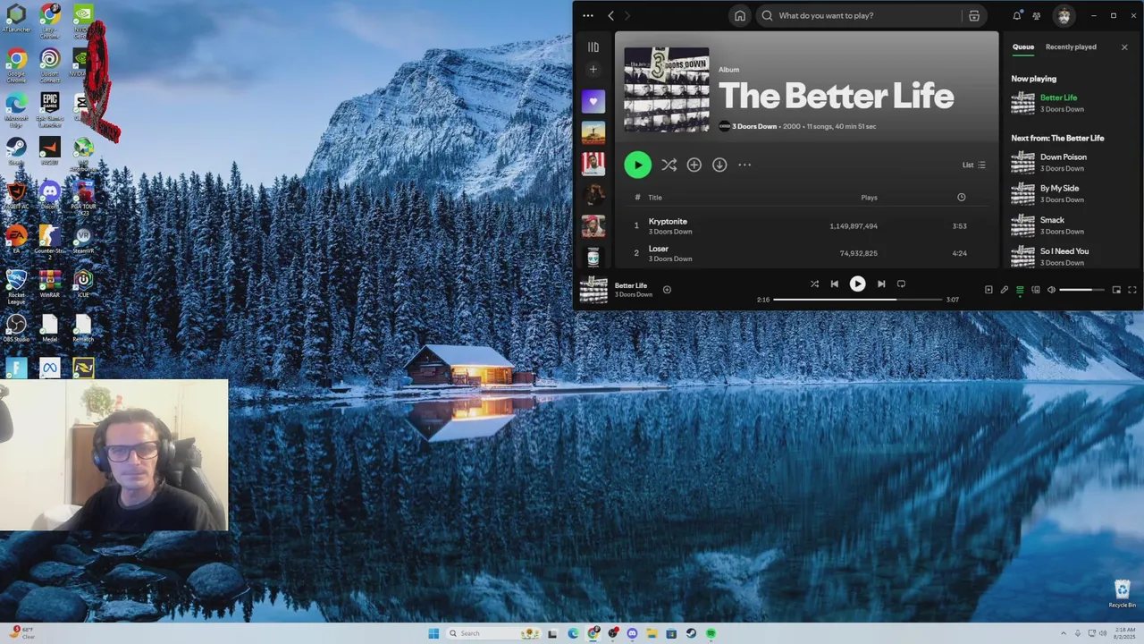1144x644 pixels.
Task: Add The Better Life album to Your Library
Action: click(x=694, y=165)
